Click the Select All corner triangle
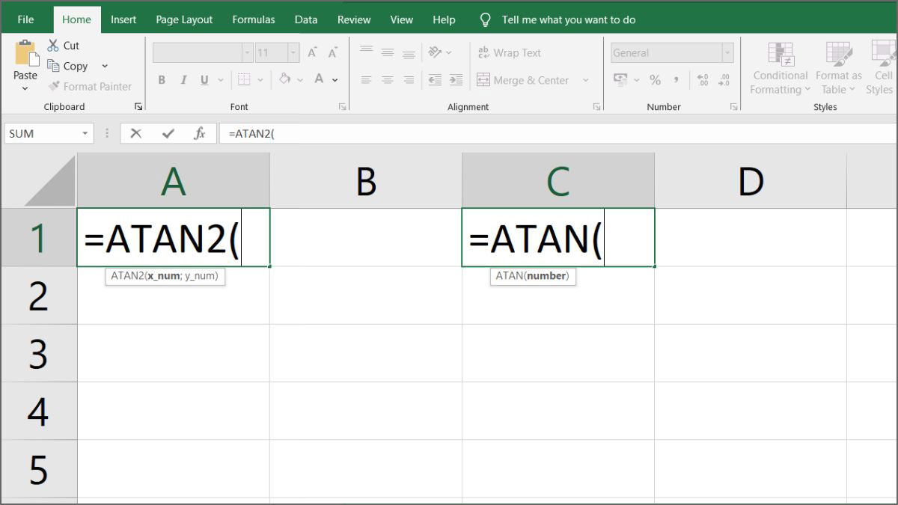Viewport: 898px width, 505px height. pos(51,182)
